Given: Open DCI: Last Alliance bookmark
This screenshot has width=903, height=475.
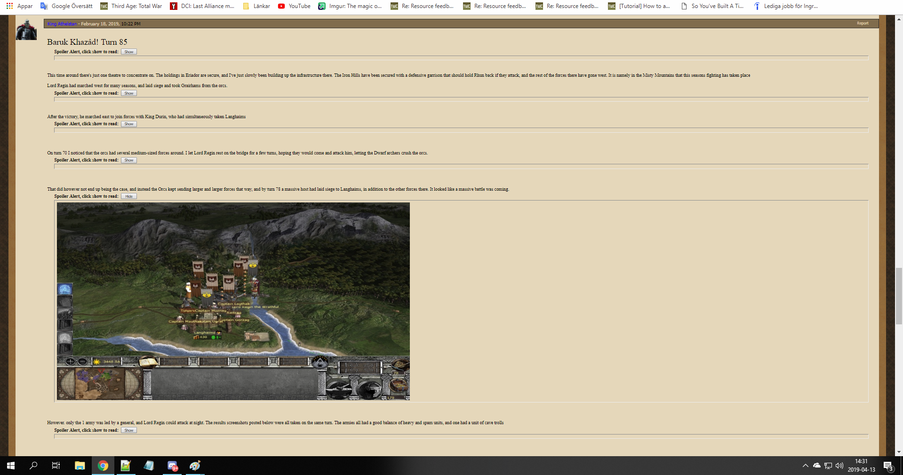Looking at the screenshot, I should click(202, 6).
